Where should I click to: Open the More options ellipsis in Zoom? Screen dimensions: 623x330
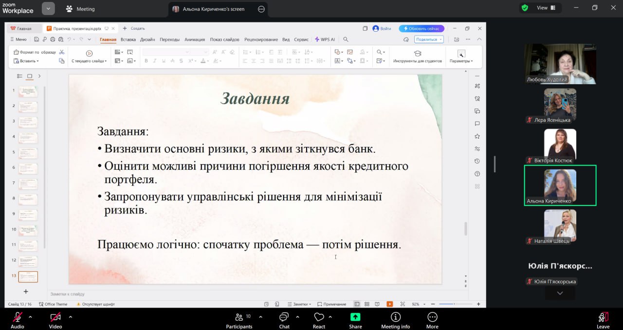pyautogui.click(x=432, y=317)
